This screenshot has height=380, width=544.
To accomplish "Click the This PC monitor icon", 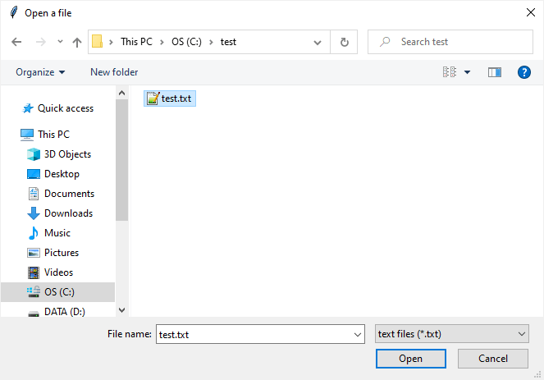I will coord(27,135).
